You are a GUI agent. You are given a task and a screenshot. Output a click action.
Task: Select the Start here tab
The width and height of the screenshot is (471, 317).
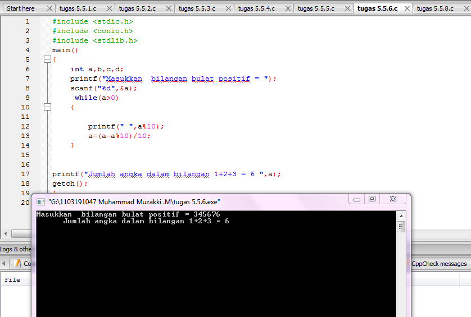tap(21, 8)
